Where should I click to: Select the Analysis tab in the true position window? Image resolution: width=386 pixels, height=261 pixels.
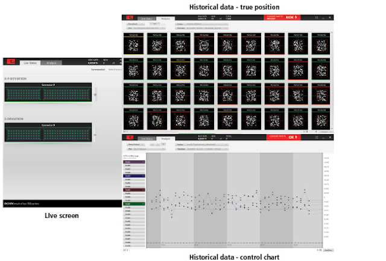pyautogui.click(x=165, y=19)
